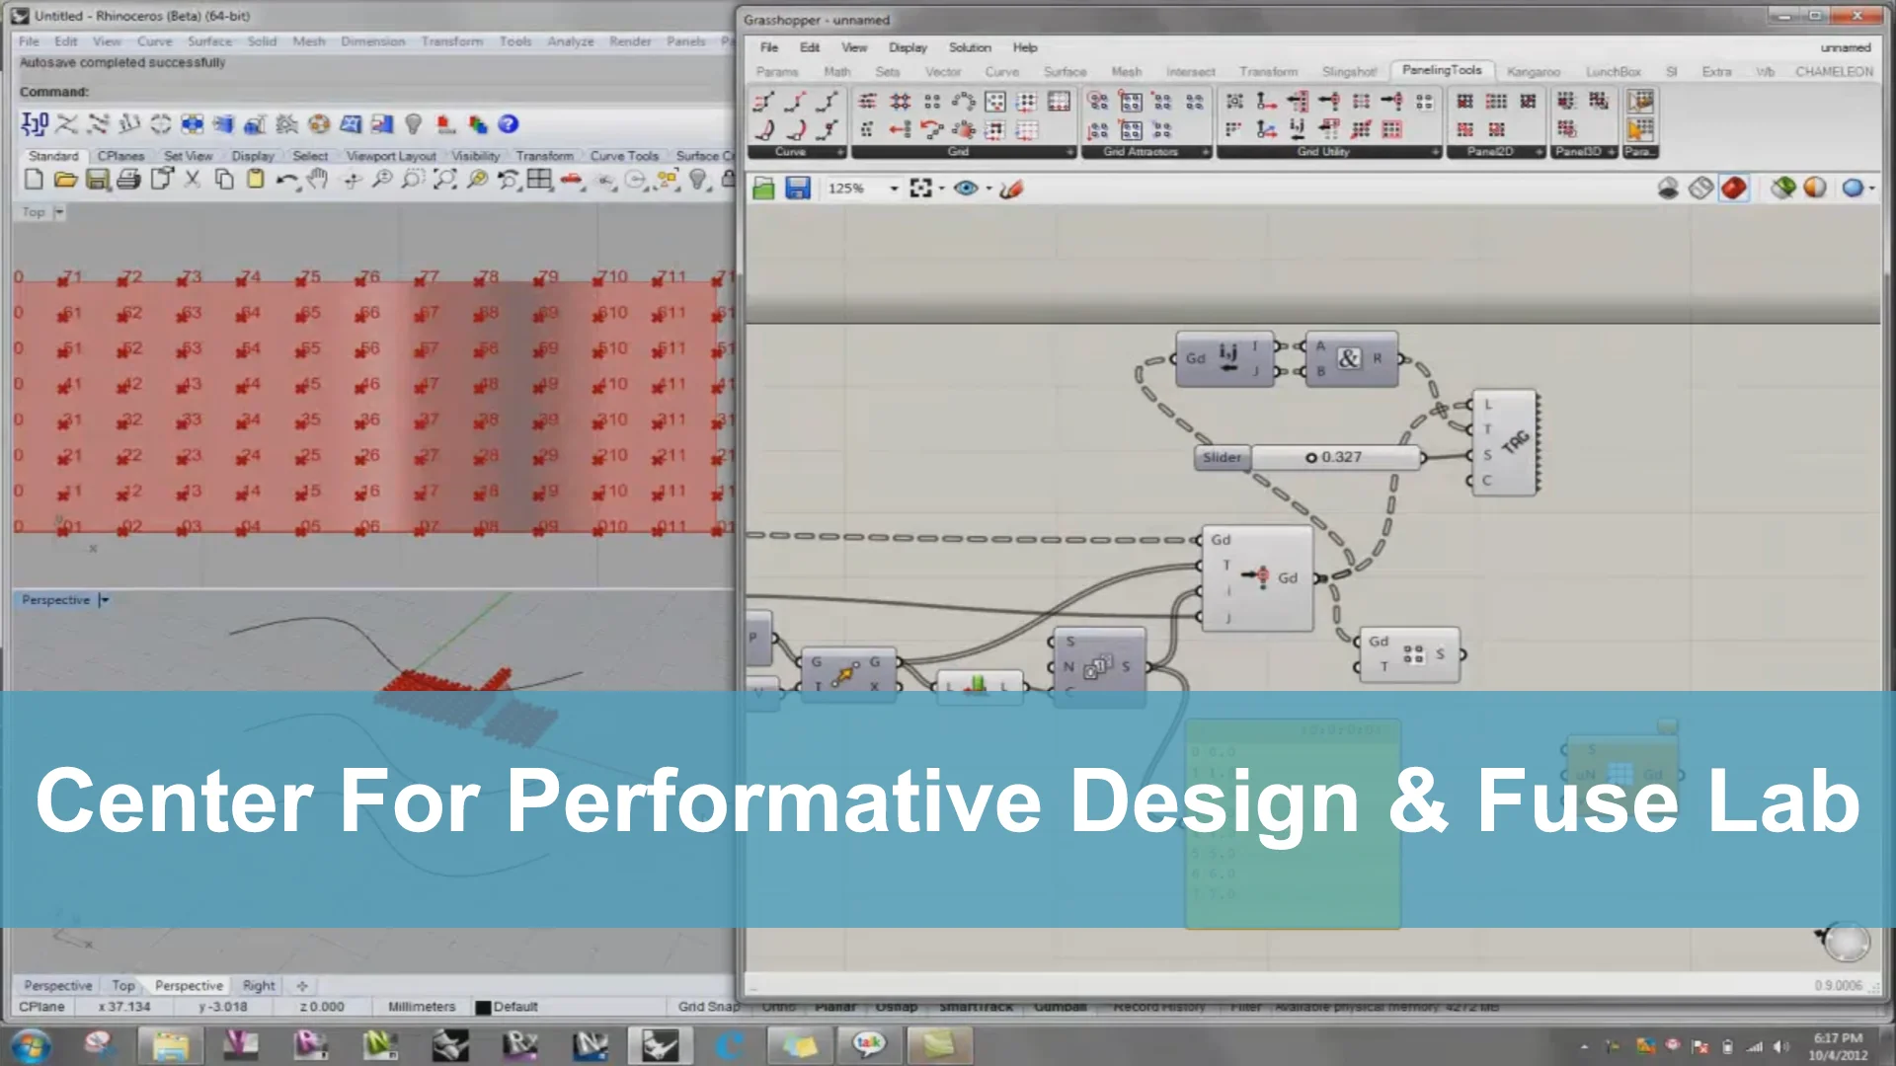The image size is (1896, 1066).
Task: Switch to the Kangaroo tab in Grasshopper
Action: 1534,71
